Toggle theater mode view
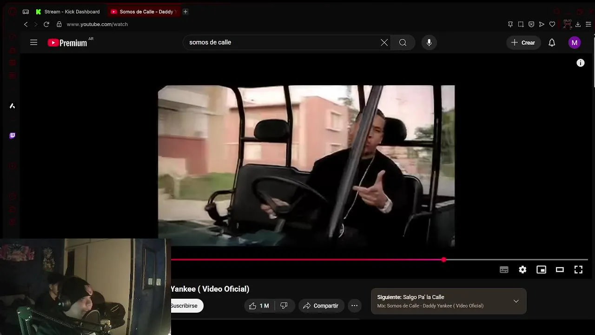This screenshot has width=595, height=335. [560, 269]
